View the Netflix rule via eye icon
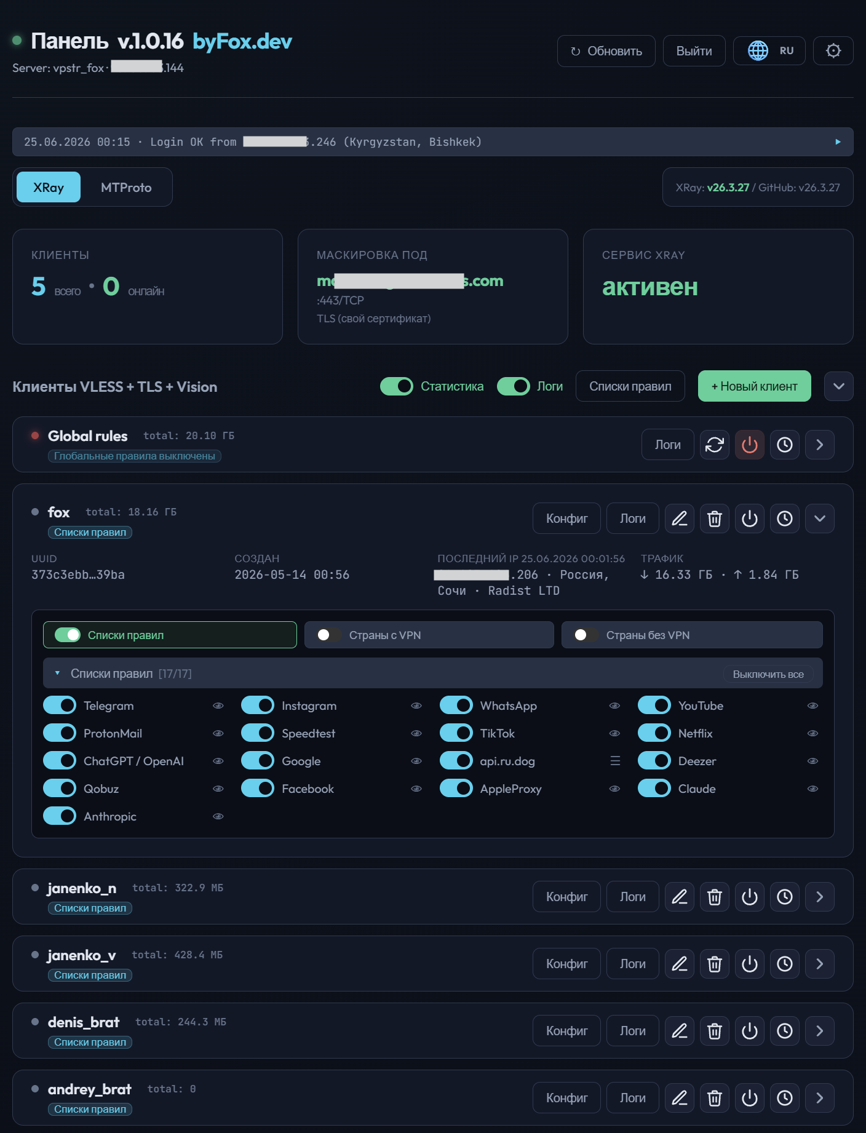866x1133 pixels. 812,733
